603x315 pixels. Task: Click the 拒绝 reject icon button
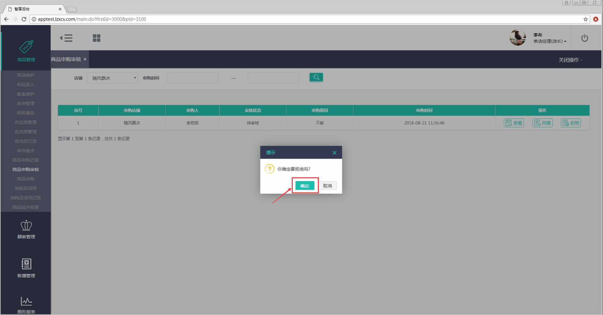571,123
